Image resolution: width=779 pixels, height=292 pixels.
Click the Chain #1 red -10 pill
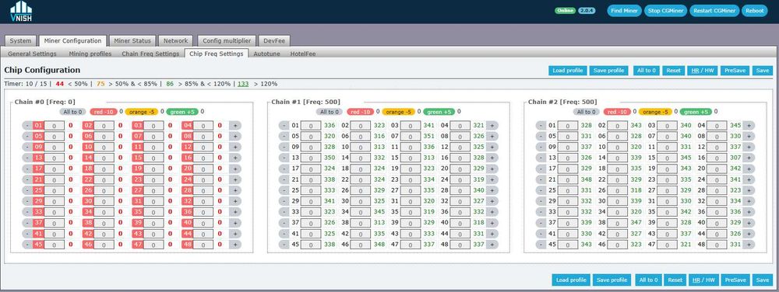click(x=360, y=112)
